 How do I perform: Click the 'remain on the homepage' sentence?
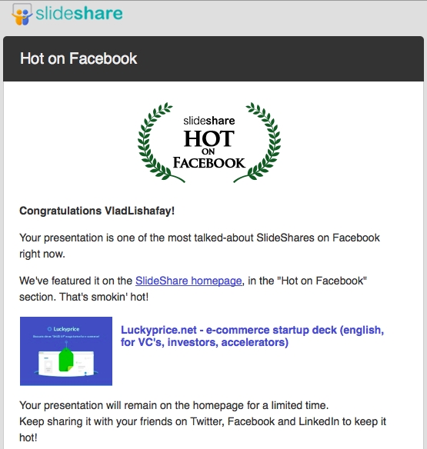pos(174,405)
